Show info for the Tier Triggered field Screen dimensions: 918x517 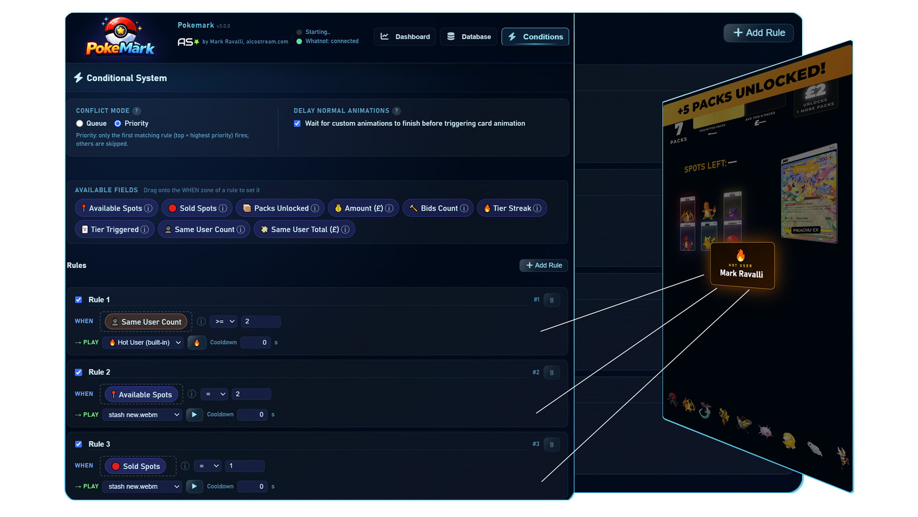pos(145,230)
